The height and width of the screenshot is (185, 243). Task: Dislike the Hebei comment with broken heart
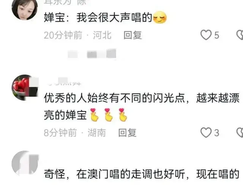tap(240, 35)
